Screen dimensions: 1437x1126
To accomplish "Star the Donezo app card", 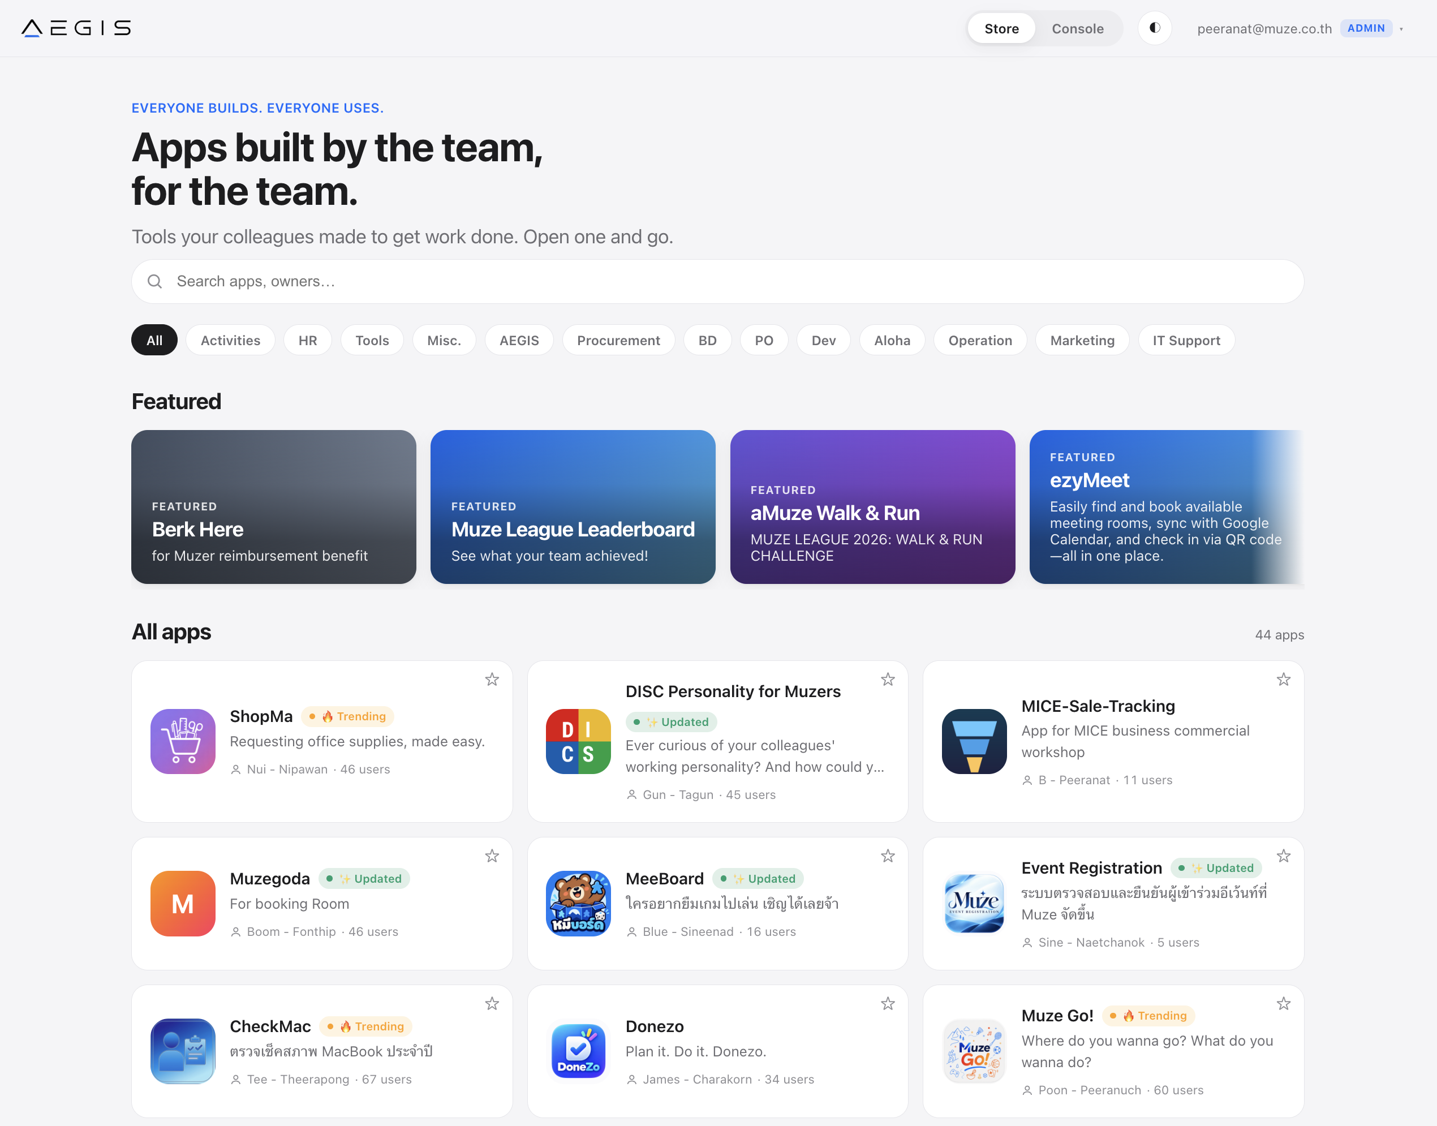I will coord(888,1003).
